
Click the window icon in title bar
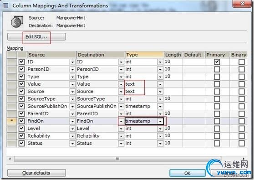click(6, 5)
